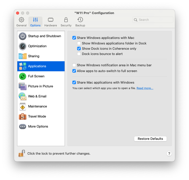Click the Startup and Shutdown power icon

click(23, 36)
